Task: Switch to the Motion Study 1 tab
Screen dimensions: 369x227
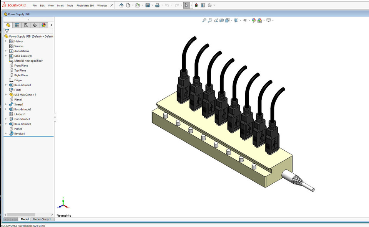Action: click(42, 219)
